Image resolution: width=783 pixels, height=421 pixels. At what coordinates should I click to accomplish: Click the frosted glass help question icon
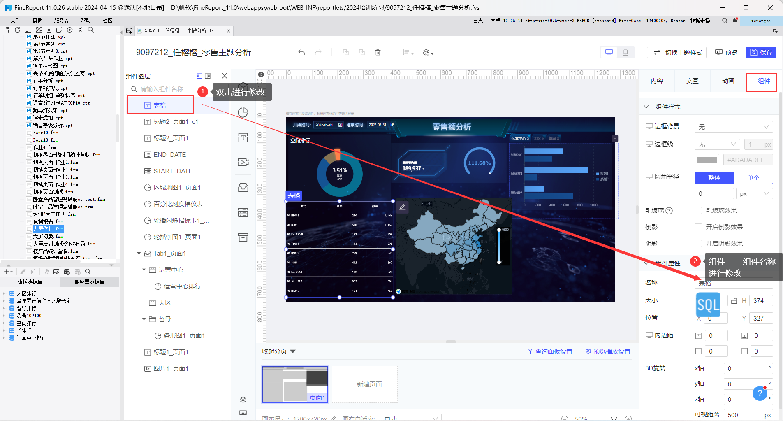[x=669, y=211]
